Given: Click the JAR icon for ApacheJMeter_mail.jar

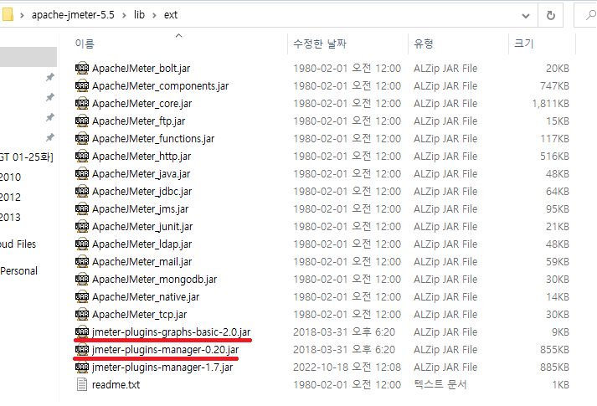Looking at the screenshot, I should (x=82, y=261).
